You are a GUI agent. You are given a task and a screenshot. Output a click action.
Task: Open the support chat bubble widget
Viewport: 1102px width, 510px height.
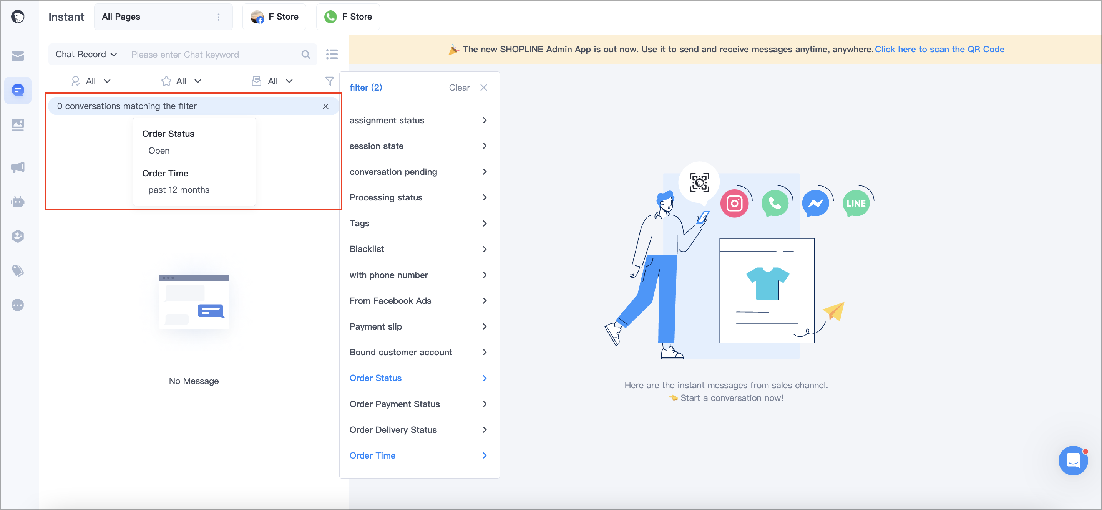[1073, 460]
